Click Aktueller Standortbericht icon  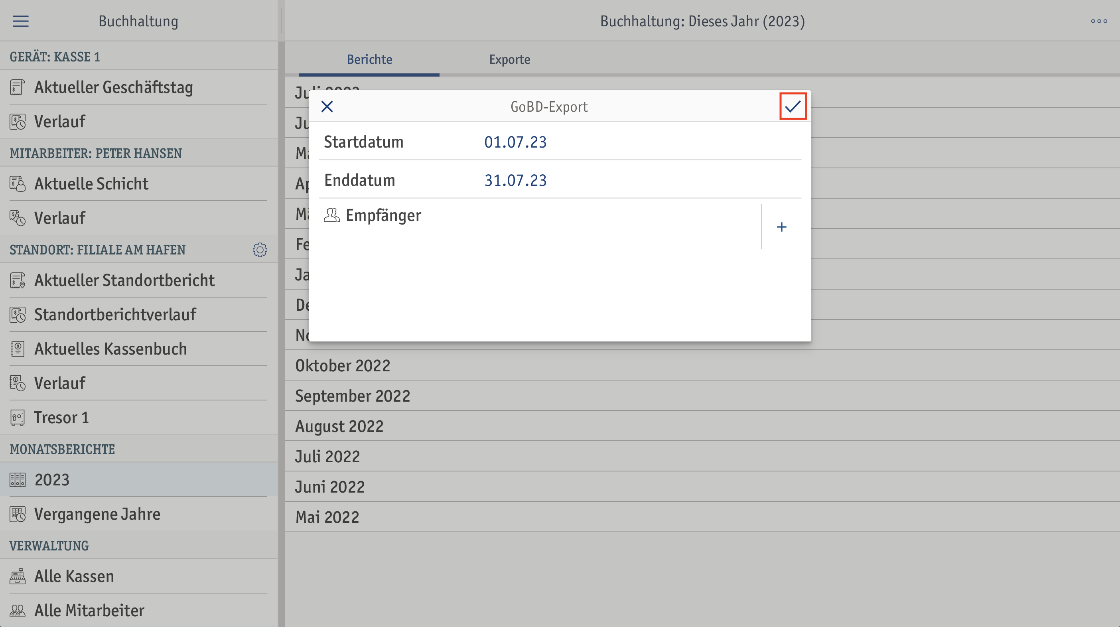tap(18, 280)
